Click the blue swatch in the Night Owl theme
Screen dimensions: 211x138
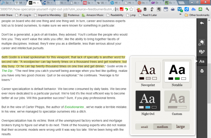148,107
